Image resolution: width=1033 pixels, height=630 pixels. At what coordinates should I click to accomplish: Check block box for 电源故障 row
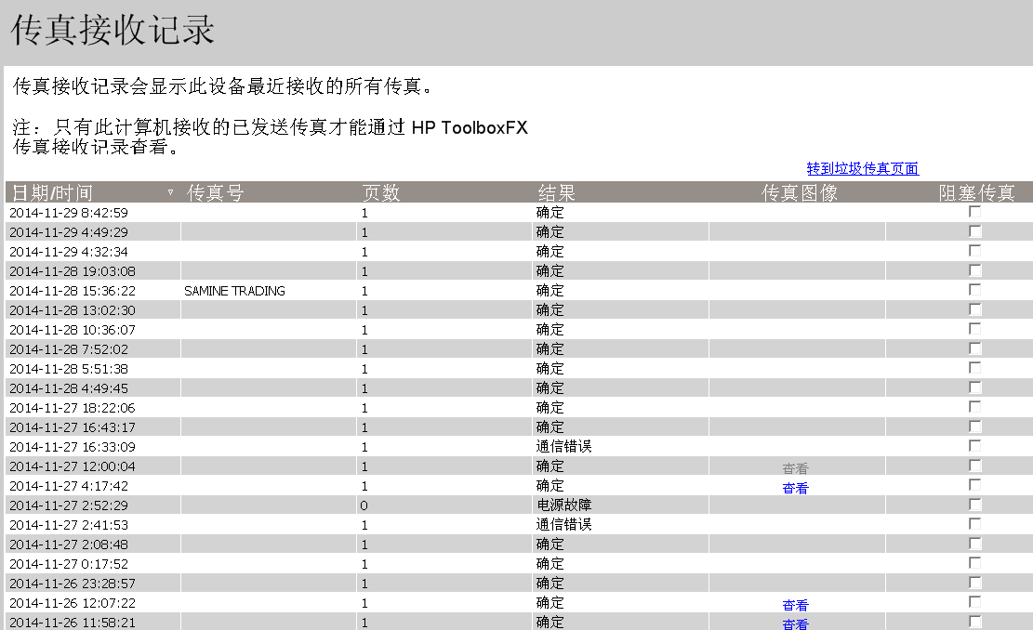point(974,505)
